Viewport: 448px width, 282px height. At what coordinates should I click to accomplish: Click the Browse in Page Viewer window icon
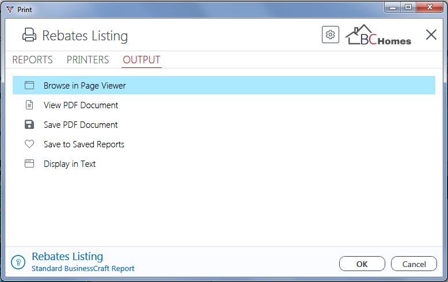pyautogui.click(x=29, y=85)
